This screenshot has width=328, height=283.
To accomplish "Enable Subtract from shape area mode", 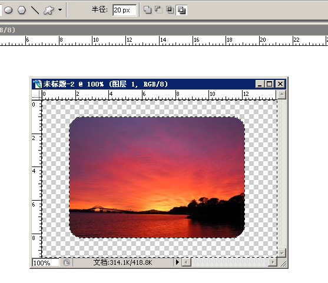I will click(x=158, y=10).
